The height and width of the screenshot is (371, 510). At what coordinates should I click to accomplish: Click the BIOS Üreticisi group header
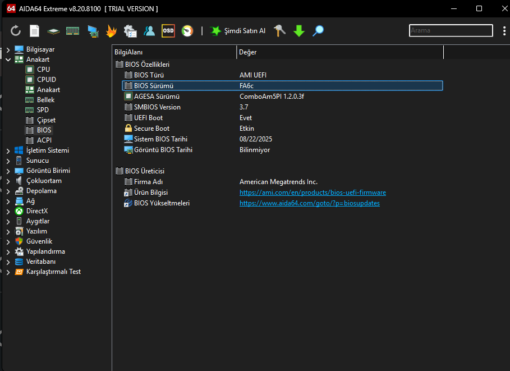(x=140, y=171)
